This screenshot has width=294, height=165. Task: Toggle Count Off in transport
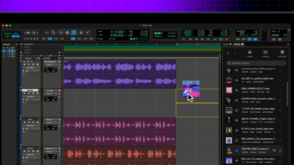pos(241,31)
